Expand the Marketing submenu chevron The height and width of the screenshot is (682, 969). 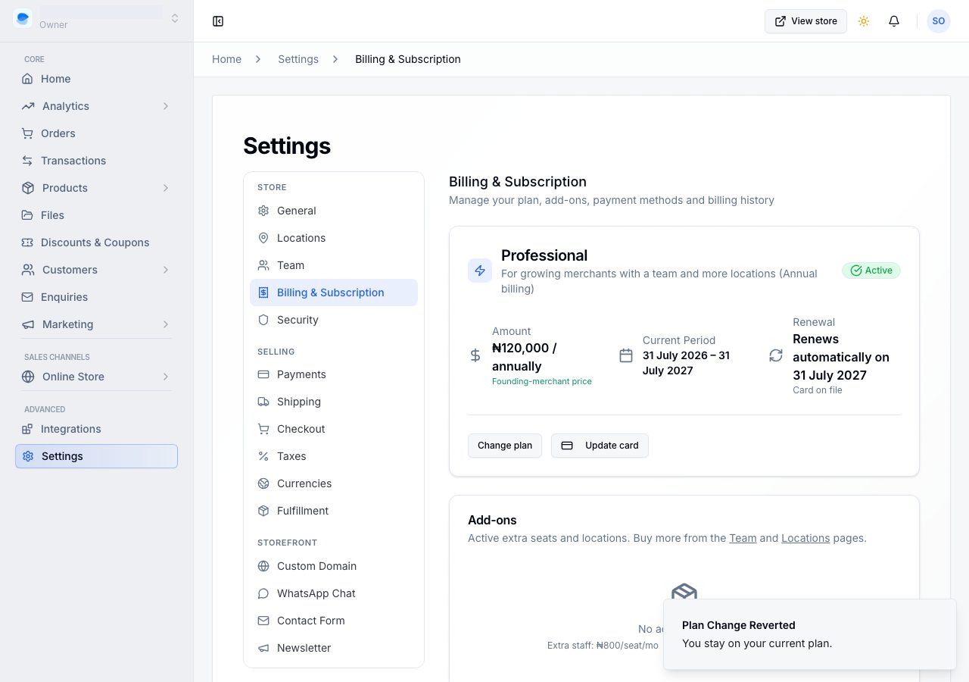point(166,324)
